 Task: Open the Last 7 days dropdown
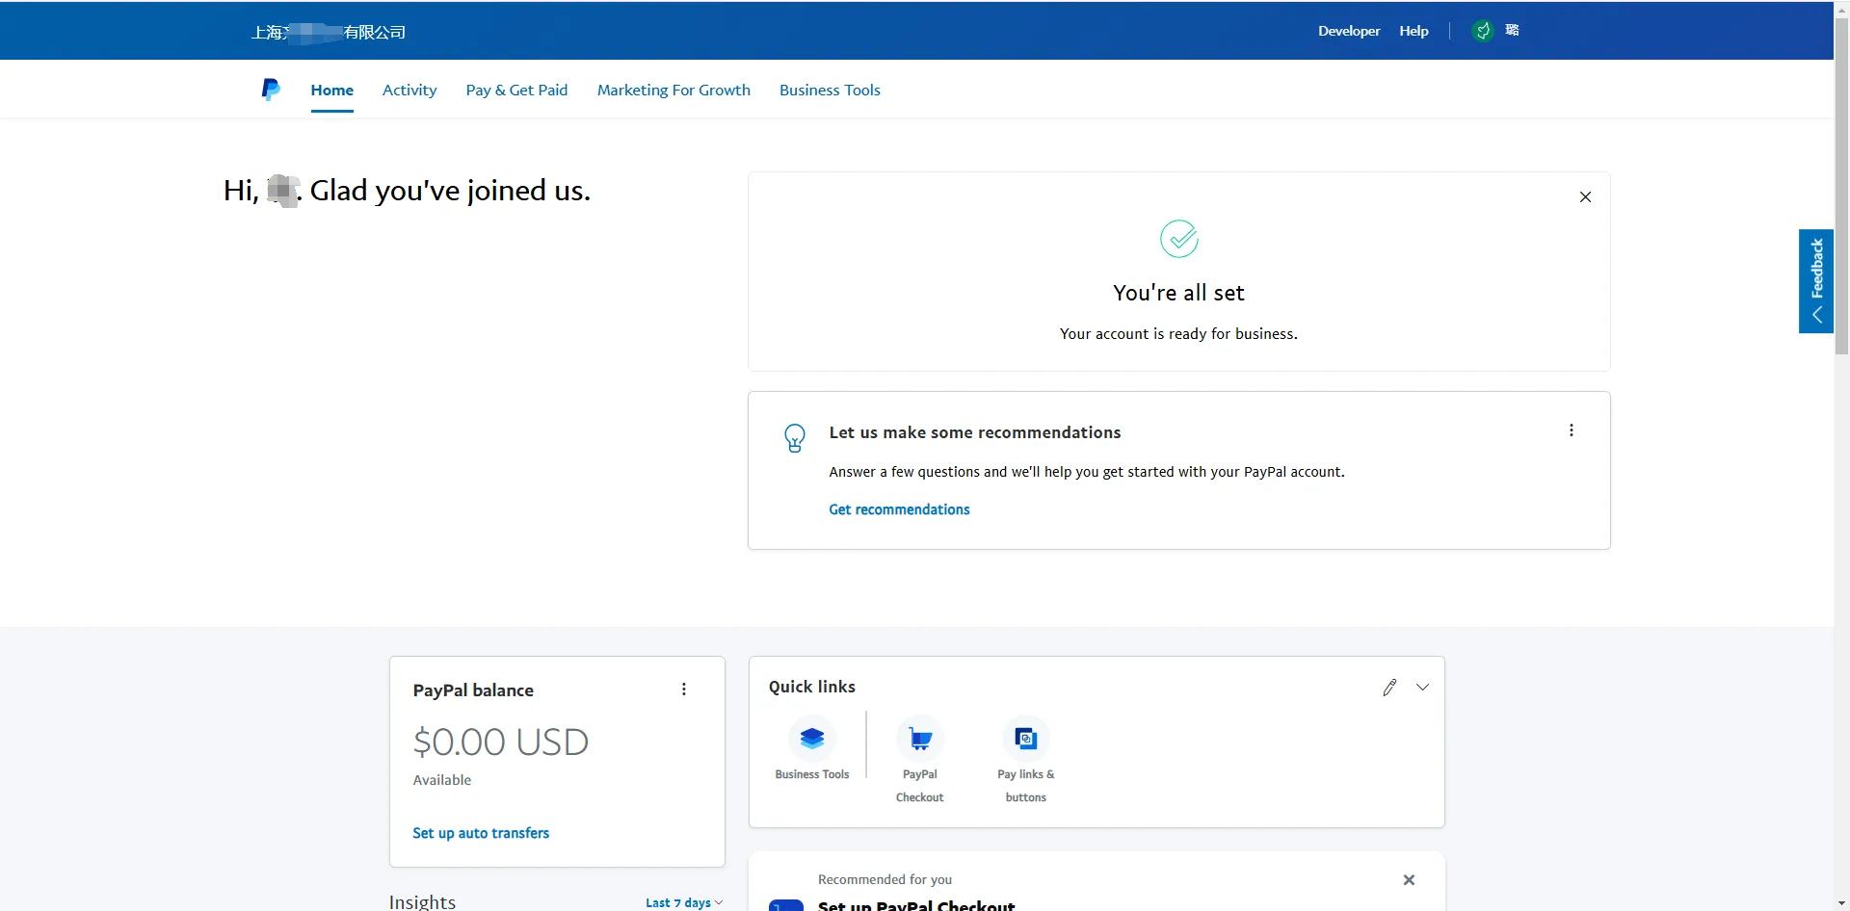[x=684, y=902]
